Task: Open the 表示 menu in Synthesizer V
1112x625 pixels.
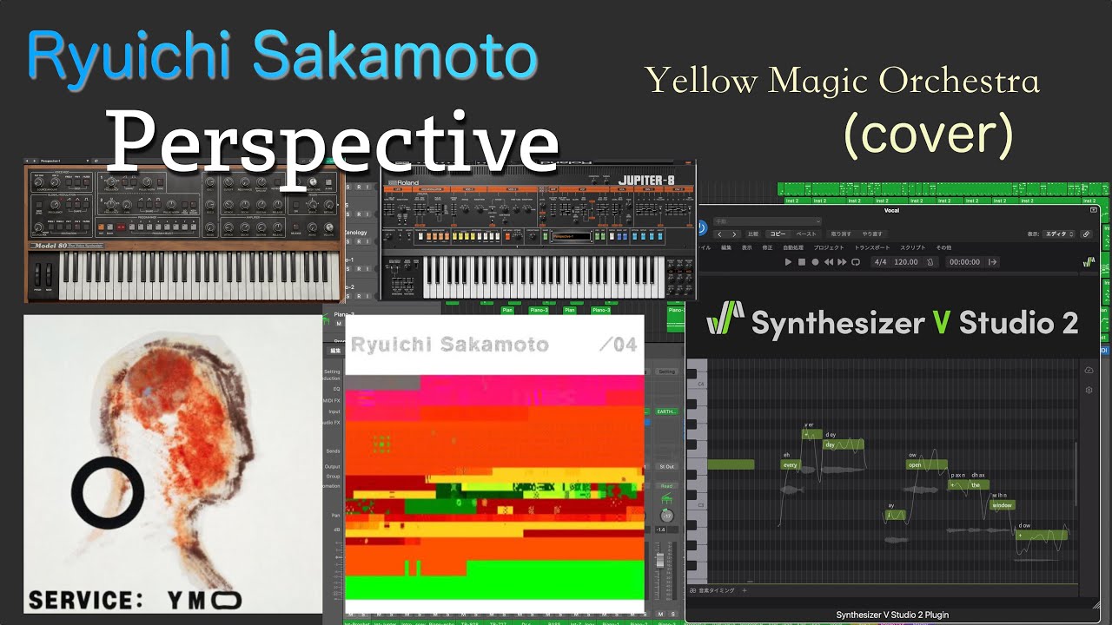Action: pos(747,247)
